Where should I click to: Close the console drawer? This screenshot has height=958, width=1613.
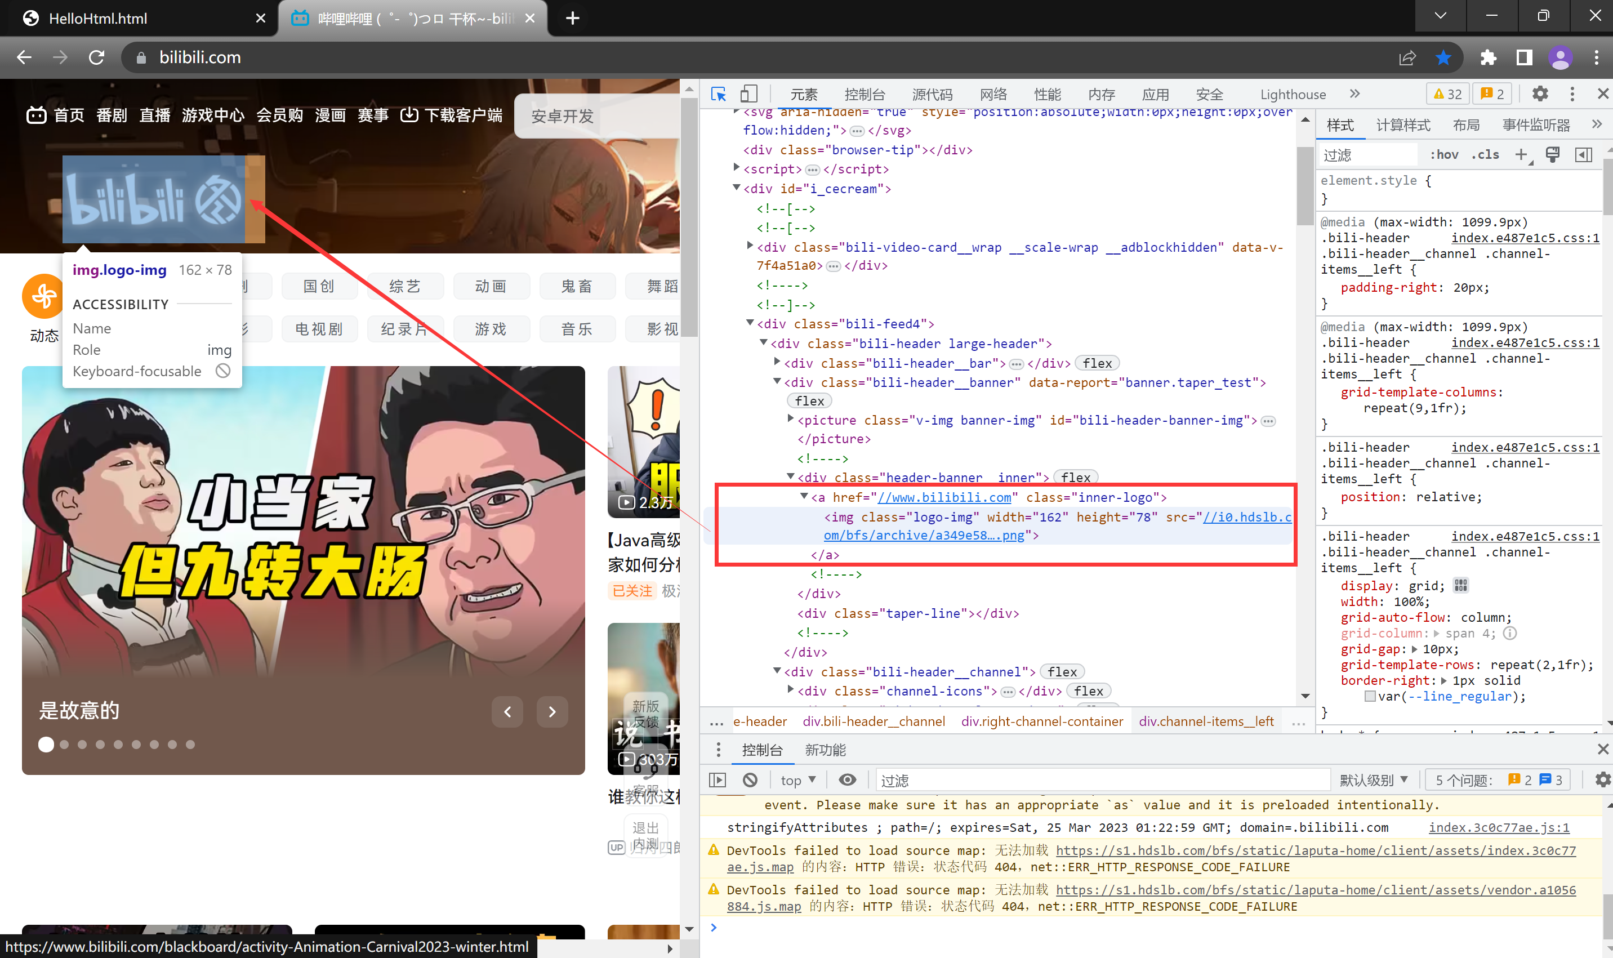pos(1603,750)
